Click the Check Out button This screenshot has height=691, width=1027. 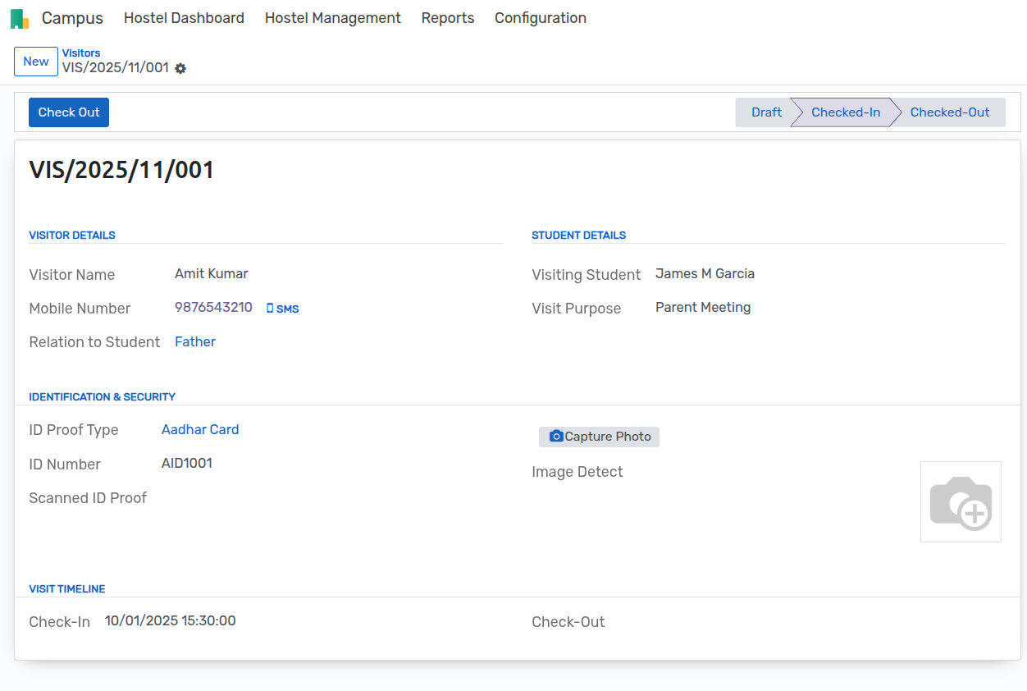pos(69,112)
